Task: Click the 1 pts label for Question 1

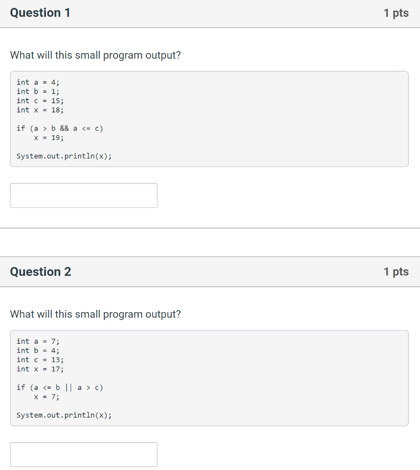Action: pyautogui.click(x=396, y=13)
